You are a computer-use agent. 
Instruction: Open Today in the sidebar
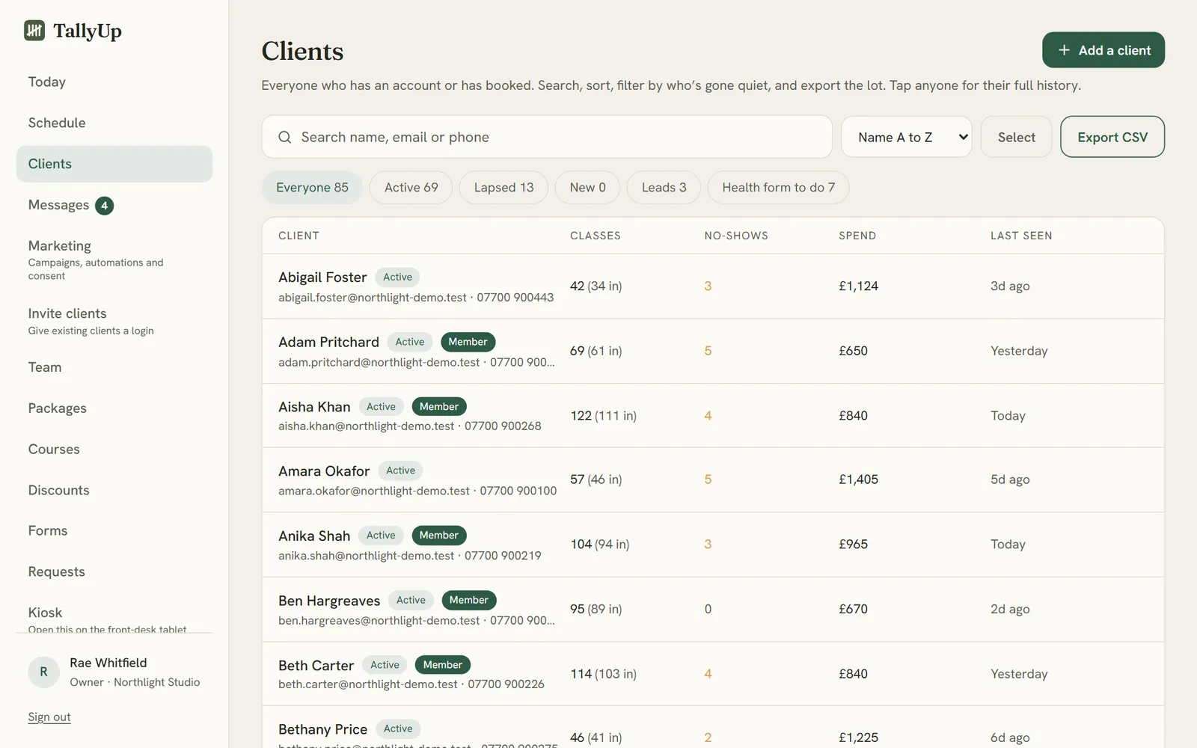point(114,82)
